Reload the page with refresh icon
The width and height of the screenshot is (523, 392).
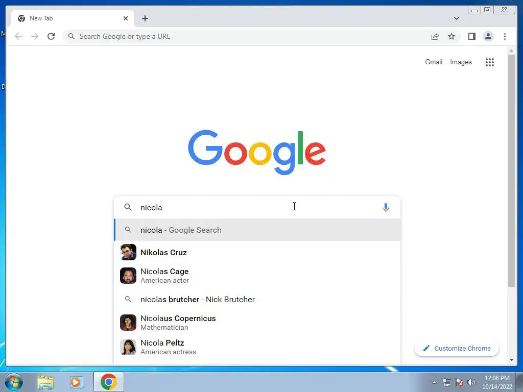click(51, 36)
